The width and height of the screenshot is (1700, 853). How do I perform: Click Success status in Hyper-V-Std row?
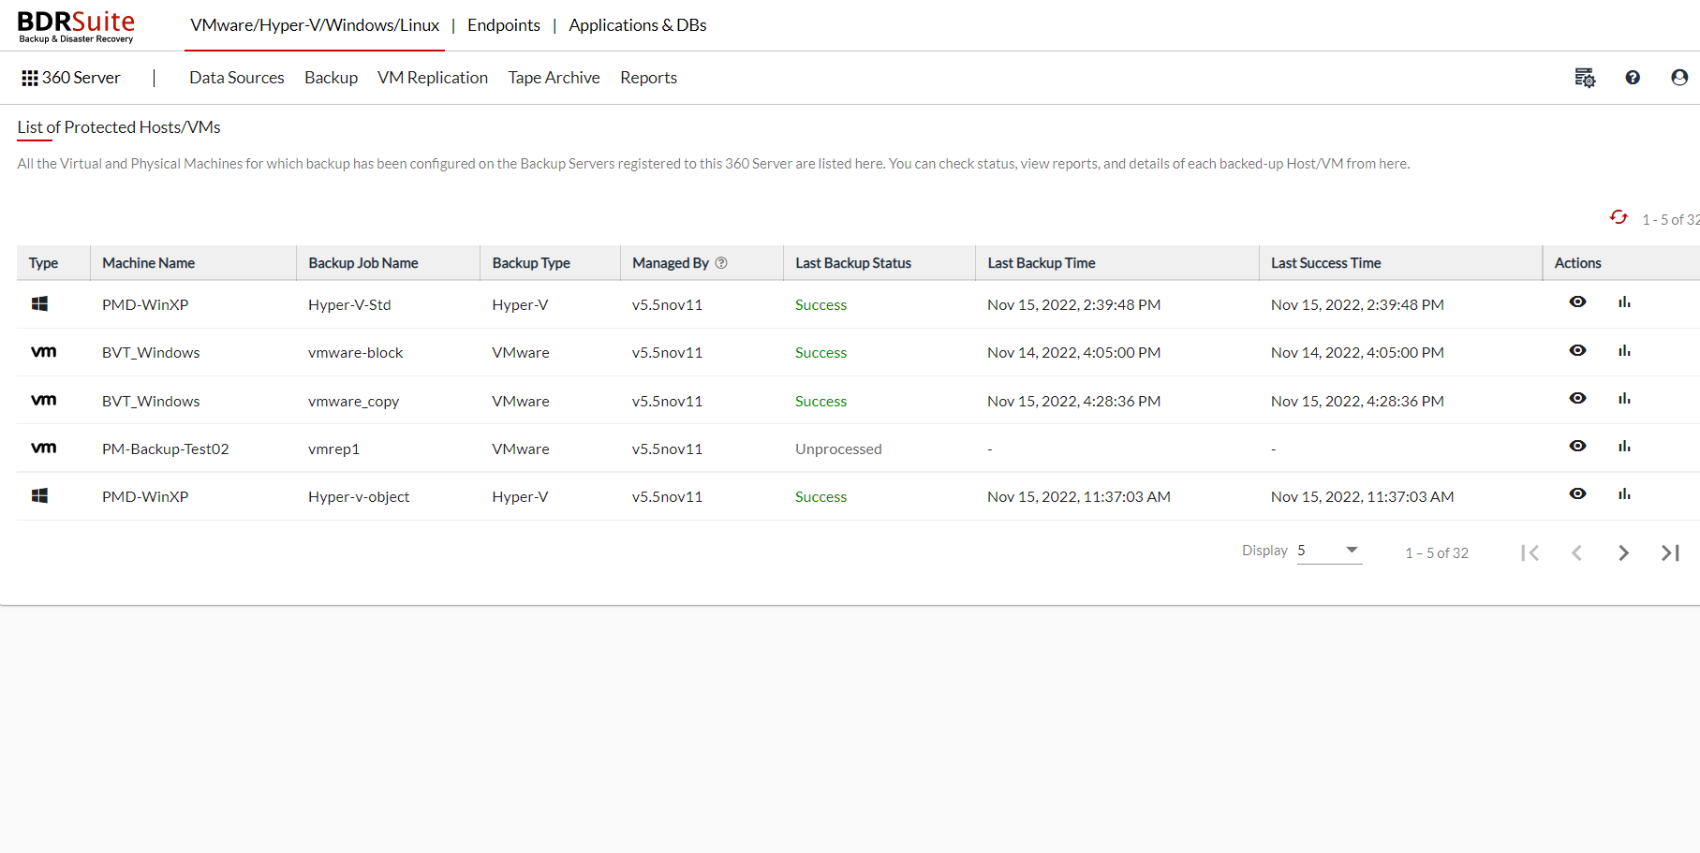coord(820,305)
